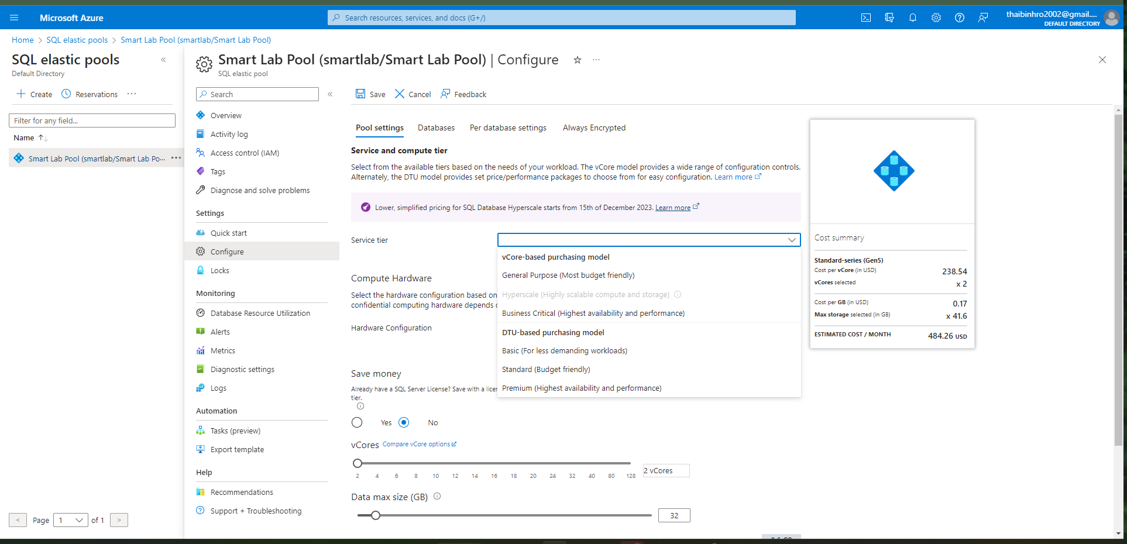Click the Data max size value field

coord(674,515)
